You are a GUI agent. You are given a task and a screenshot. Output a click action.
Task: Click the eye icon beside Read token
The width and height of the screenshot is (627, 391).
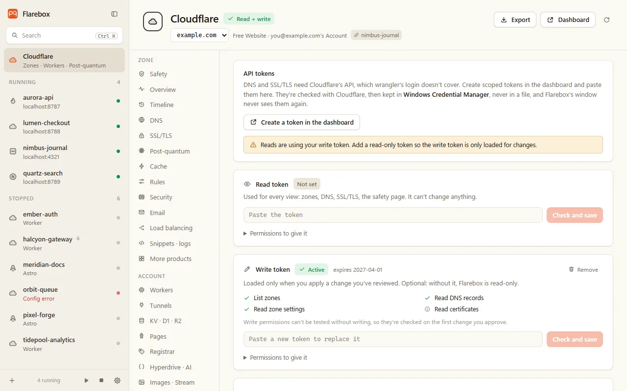click(x=247, y=184)
